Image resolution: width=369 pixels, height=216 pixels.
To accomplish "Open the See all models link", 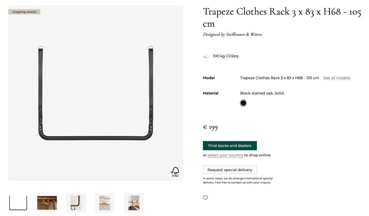I will [x=336, y=78].
